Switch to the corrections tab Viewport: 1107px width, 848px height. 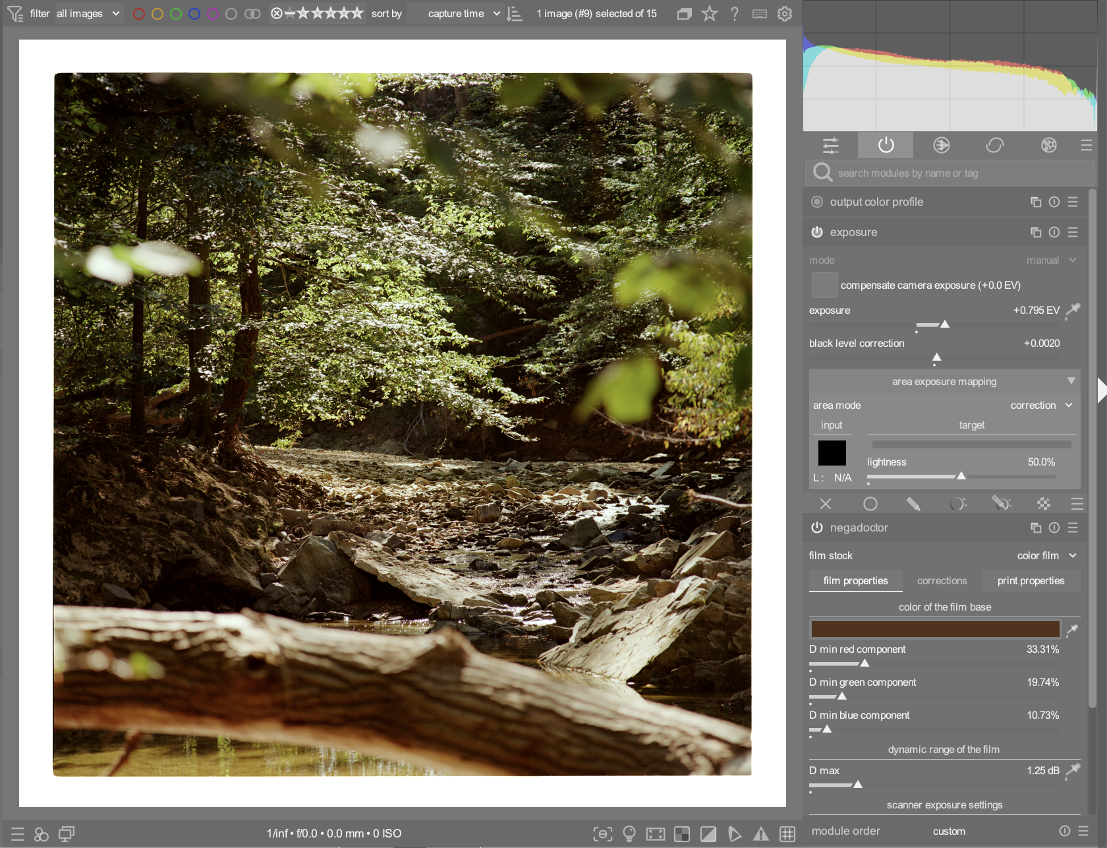tap(942, 580)
